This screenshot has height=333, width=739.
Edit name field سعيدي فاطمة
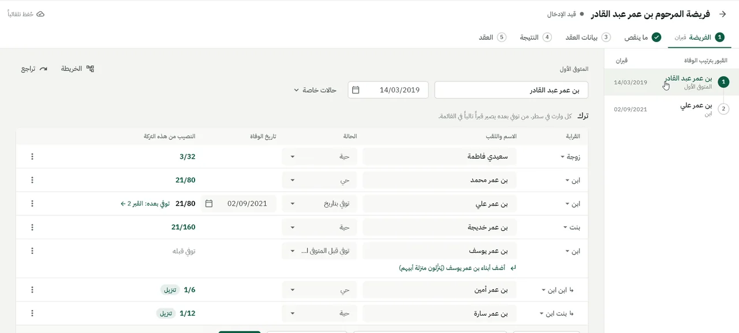[439, 156]
